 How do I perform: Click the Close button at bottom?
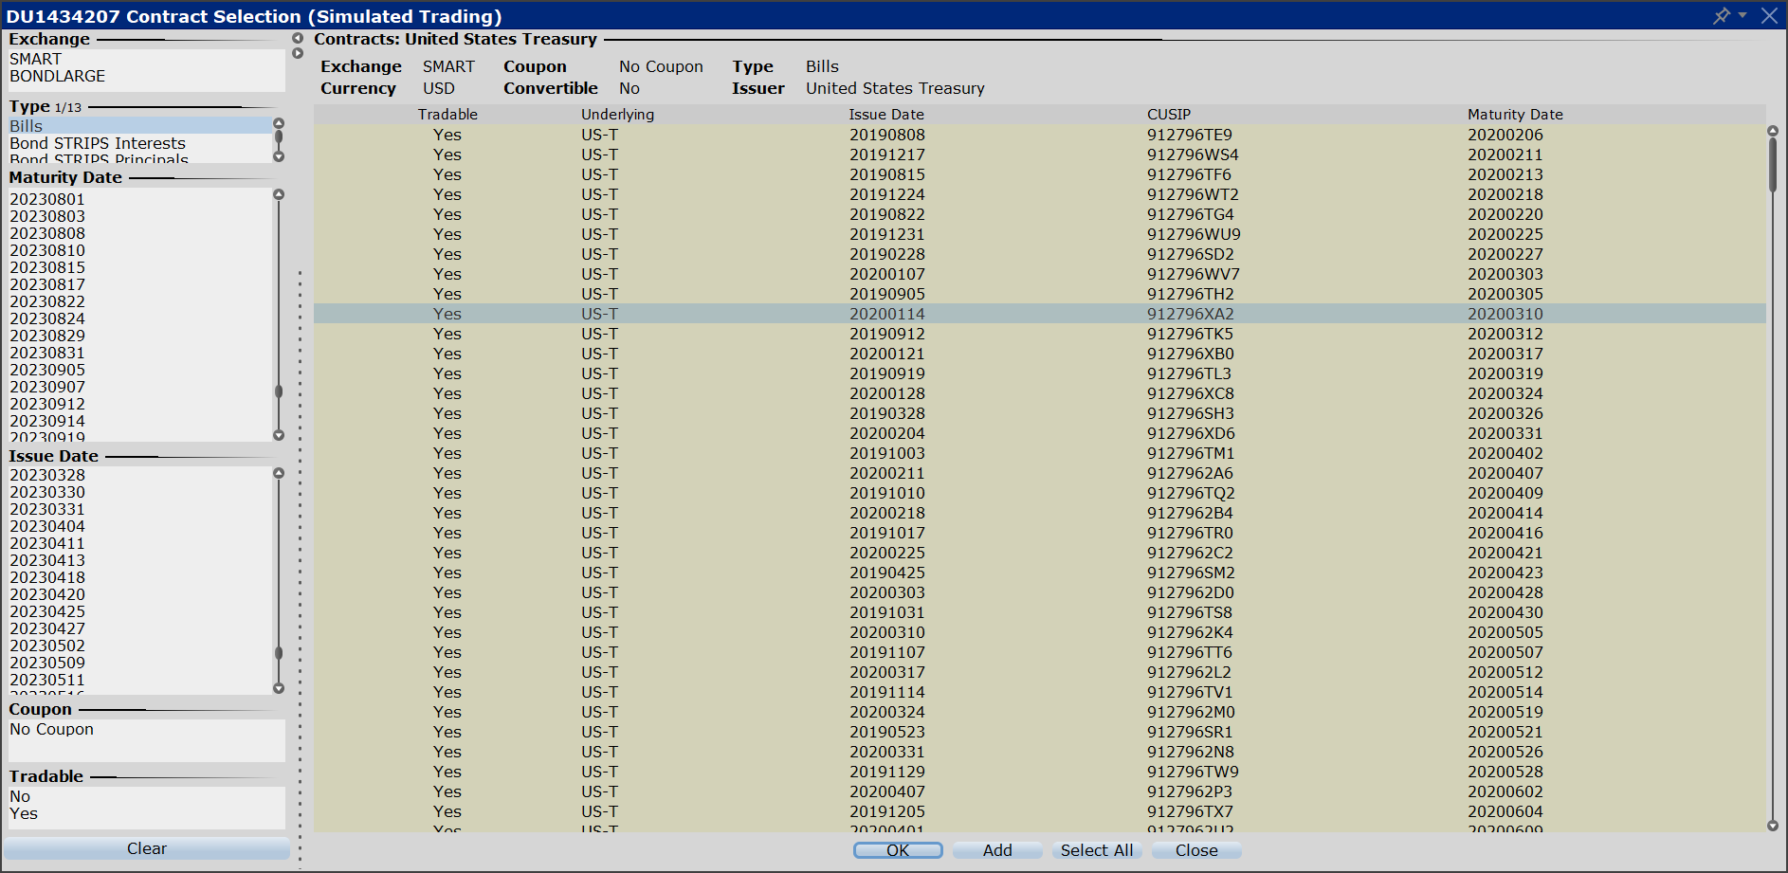(x=1196, y=850)
